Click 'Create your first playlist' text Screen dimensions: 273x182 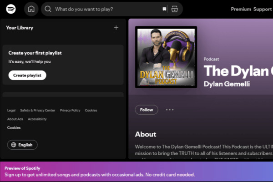(x=35, y=53)
